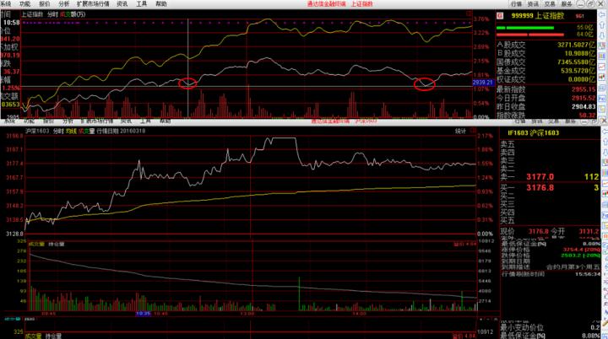Click 均线 label in lower chart header
Image resolution: width=608 pixels, height=339 pixels.
pos(71,132)
